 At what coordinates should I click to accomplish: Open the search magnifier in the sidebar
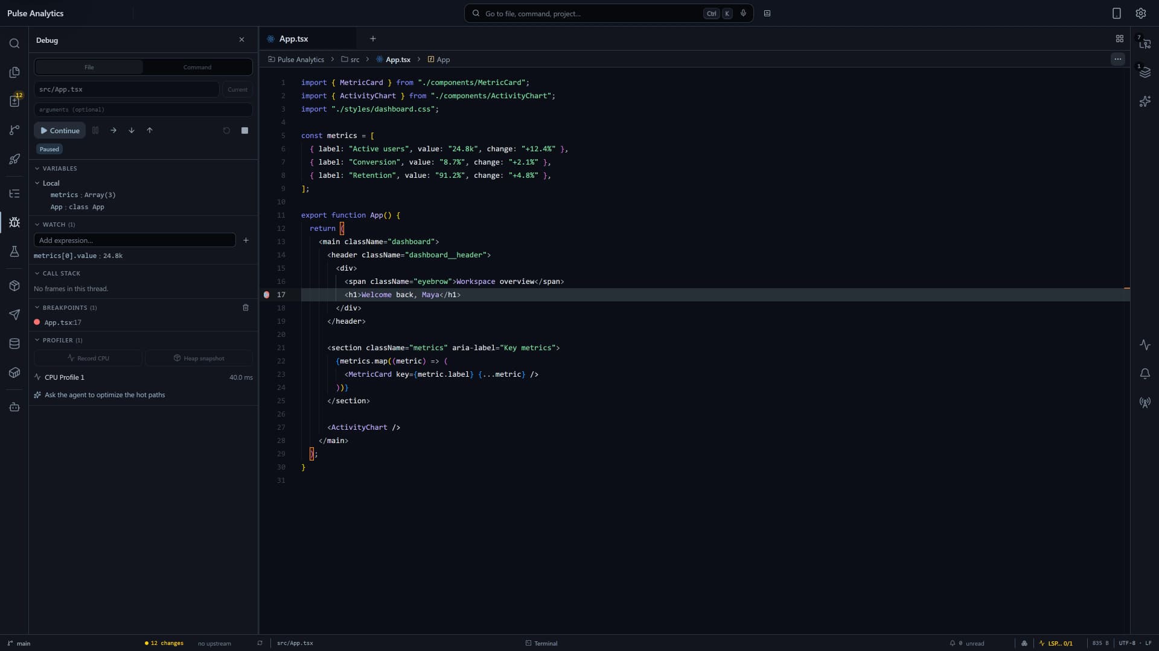pyautogui.click(x=14, y=43)
